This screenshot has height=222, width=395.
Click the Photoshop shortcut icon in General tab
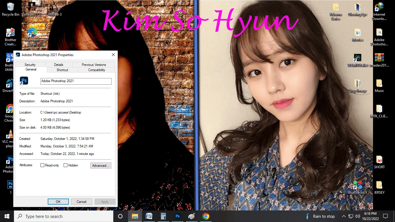tap(24, 81)
